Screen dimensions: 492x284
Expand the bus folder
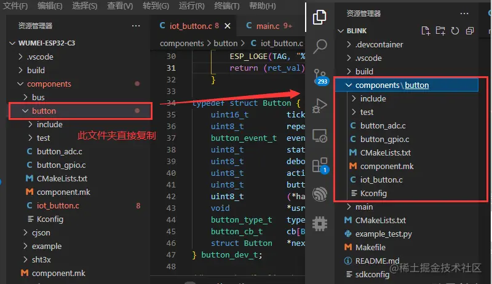(x=79, y=97)
